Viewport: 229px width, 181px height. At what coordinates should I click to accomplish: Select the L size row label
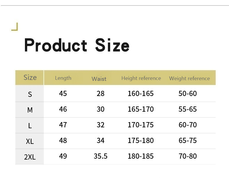point(30,126)
